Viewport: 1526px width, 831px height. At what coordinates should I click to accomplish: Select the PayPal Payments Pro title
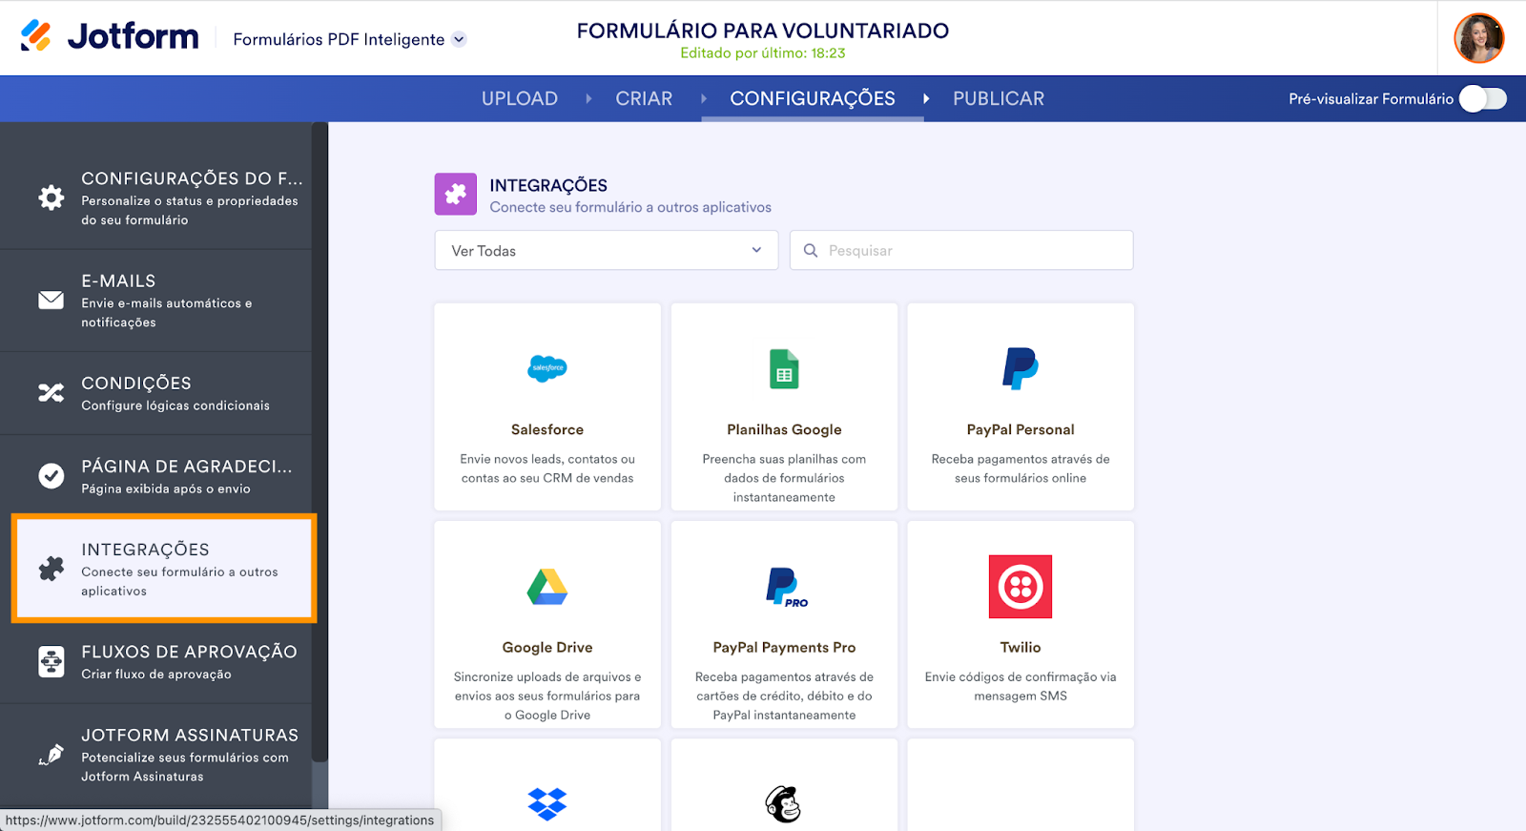[x=784, y=647]
